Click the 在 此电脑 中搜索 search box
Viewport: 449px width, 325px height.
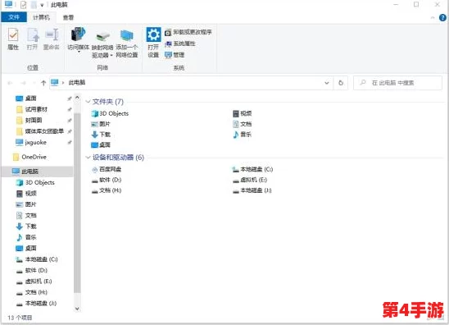pos(397,83)
